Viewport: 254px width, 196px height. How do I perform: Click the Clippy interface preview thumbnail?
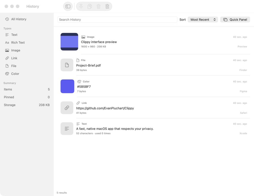69,42
